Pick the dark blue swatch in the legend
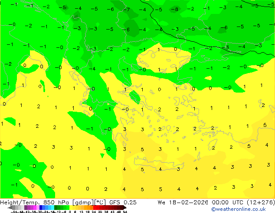The image size is (275, 213). click(41, 207)
